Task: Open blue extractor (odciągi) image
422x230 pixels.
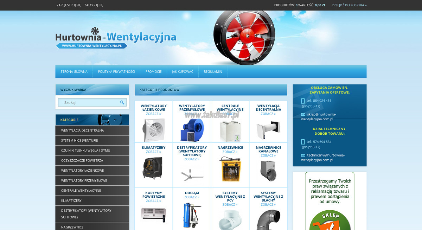Action: [x=192, y=215]
